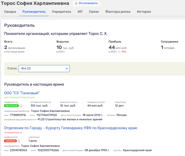Click the Руководитель active tab

click(x=34, y=12)
